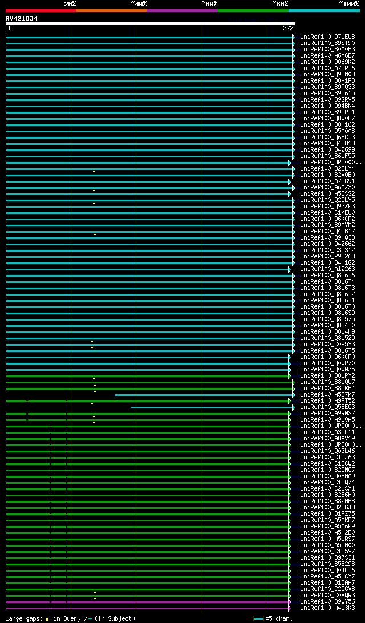Viewport: 365px width, 623px height.
Task: Click the cyan 50char scale bar legend
Action: [258, 618]
